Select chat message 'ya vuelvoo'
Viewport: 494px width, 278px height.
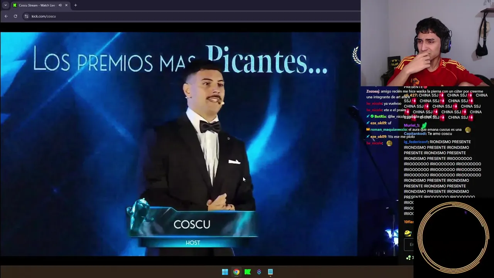[393, 103]
